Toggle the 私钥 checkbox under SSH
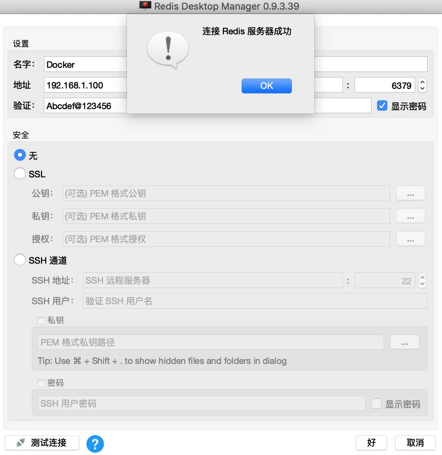The width and height of the screenshot is (442, 455). (41, 320)
